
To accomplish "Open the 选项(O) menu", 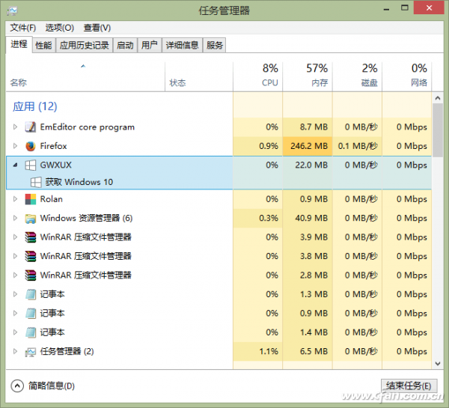I will tap(60, 28).
